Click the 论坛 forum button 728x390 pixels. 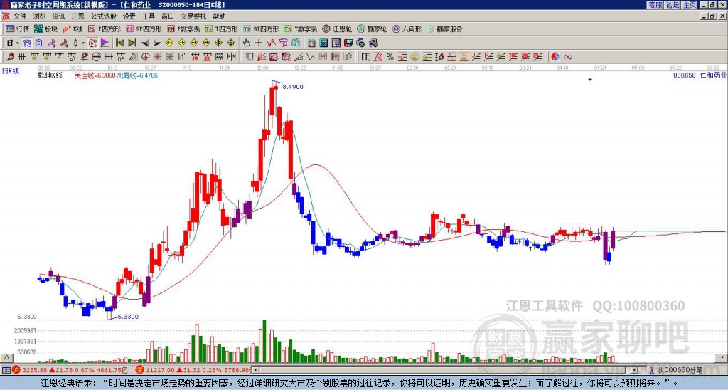pos(673,5)
